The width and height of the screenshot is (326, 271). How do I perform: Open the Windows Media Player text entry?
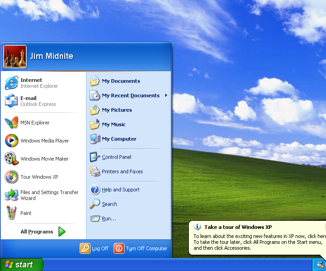pyautogui.click(x=45, y=141)
